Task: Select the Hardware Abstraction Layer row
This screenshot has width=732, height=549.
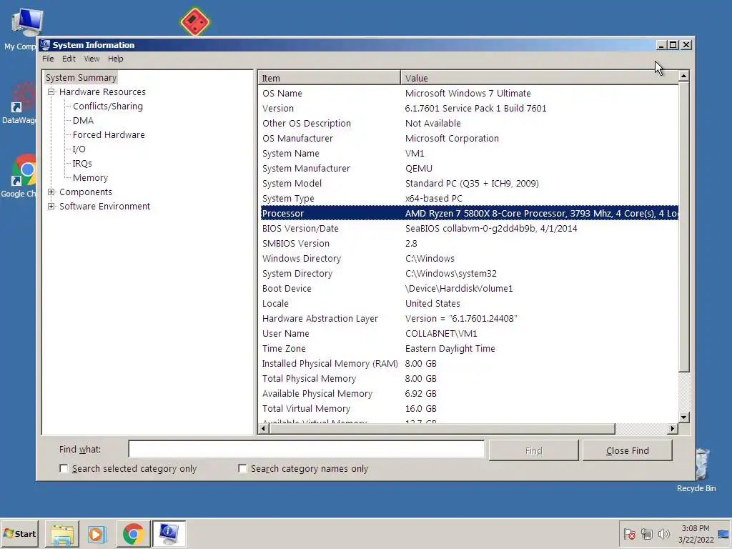Action: coord(469,318)
